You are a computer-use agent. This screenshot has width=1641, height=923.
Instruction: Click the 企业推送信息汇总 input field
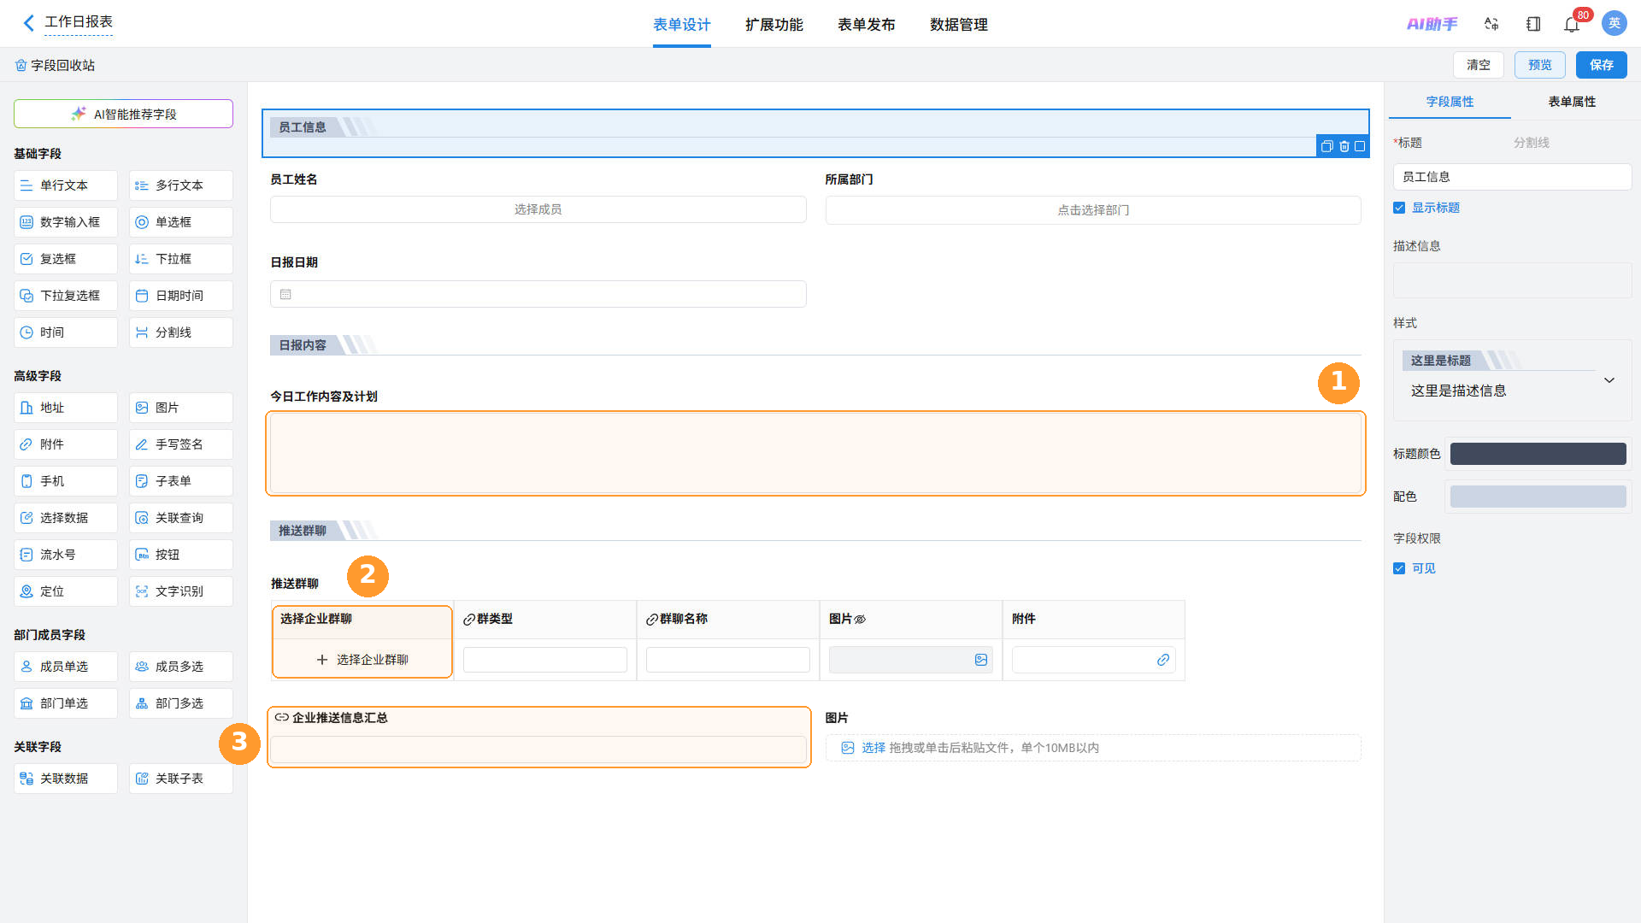[538, 750]
